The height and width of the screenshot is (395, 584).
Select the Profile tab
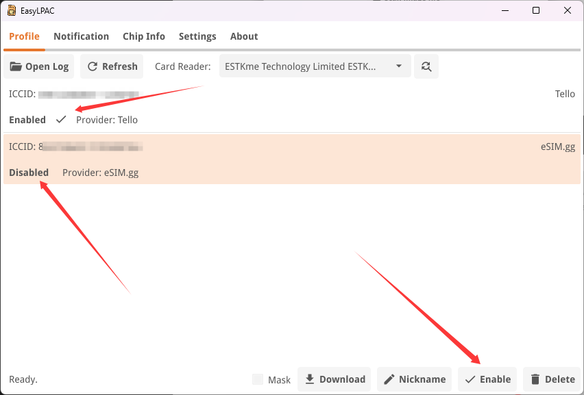coord(24,36)
